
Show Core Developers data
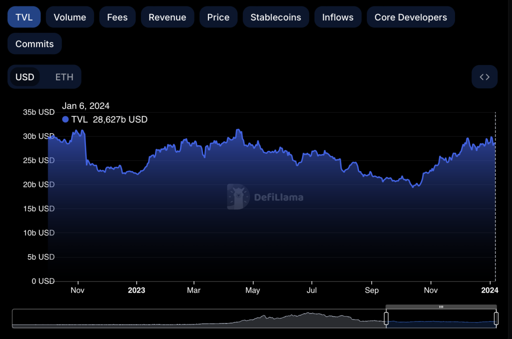tap(410, 17)
